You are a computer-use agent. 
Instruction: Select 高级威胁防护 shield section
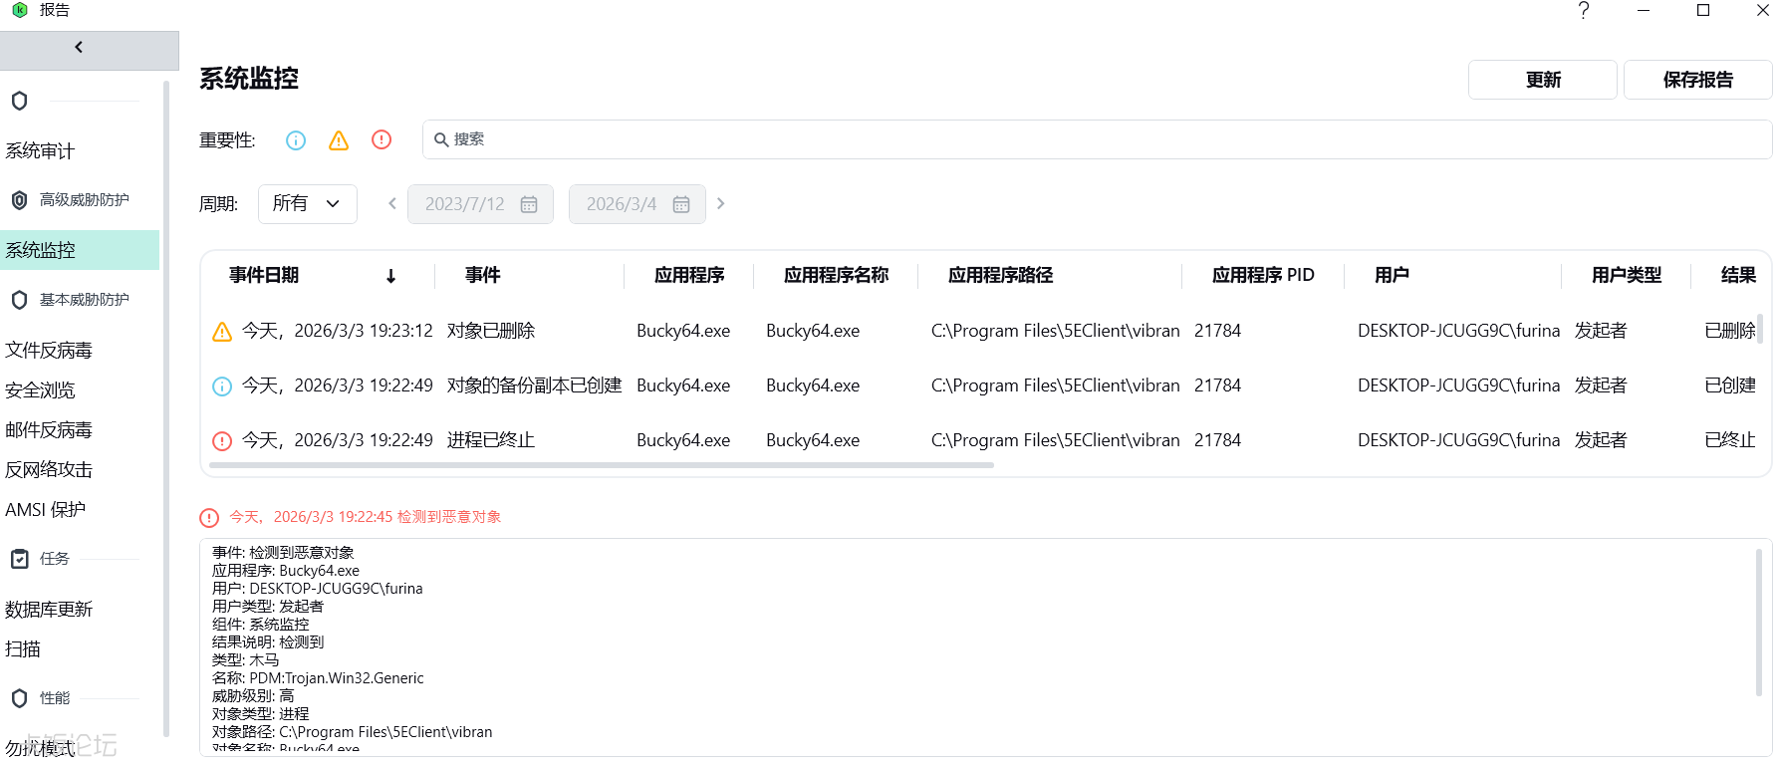72,200
